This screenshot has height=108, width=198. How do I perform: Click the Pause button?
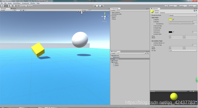click(x=99, y=6)
